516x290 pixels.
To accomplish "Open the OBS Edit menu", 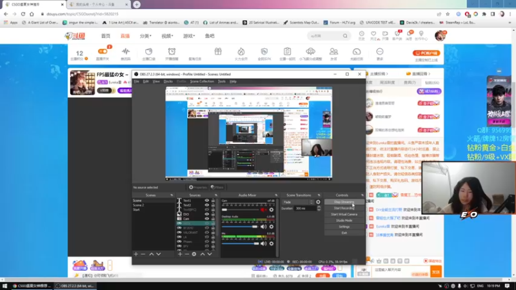I will 146,81.
